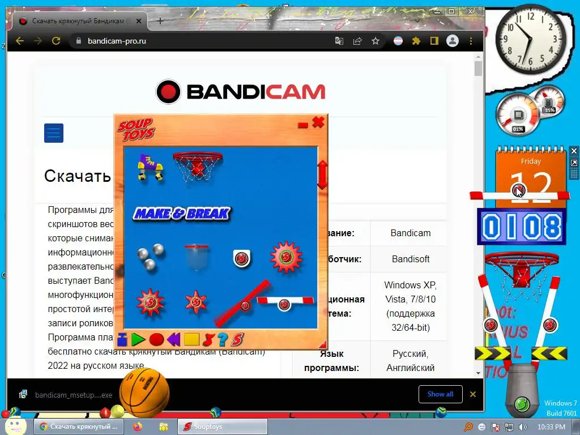Screen dimensions: 580x435
Task: Open a new Chrome tab
Action: [x=160, y=21]
